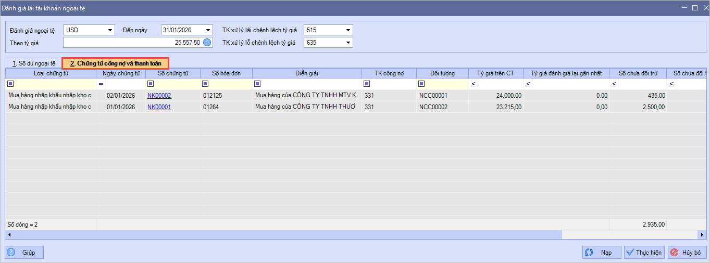Image resolution: width=710 pixels, height=263 pixels.
Task: Open voucher link NK00002
Action: click(x=159, y=96)
